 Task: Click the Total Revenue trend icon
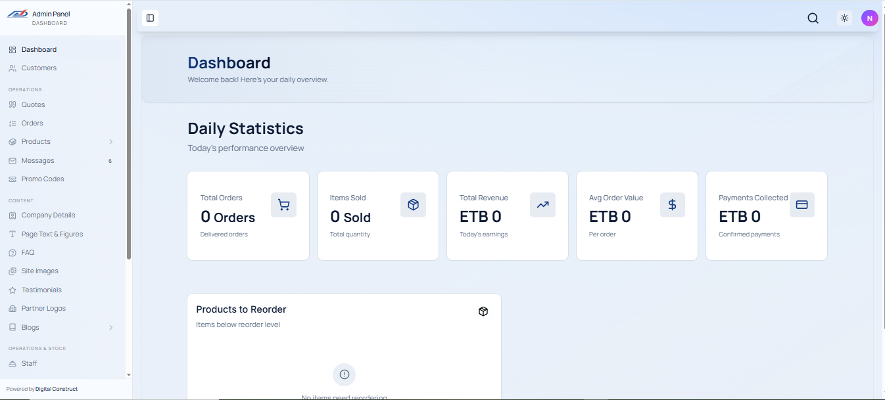pos(542,205)
